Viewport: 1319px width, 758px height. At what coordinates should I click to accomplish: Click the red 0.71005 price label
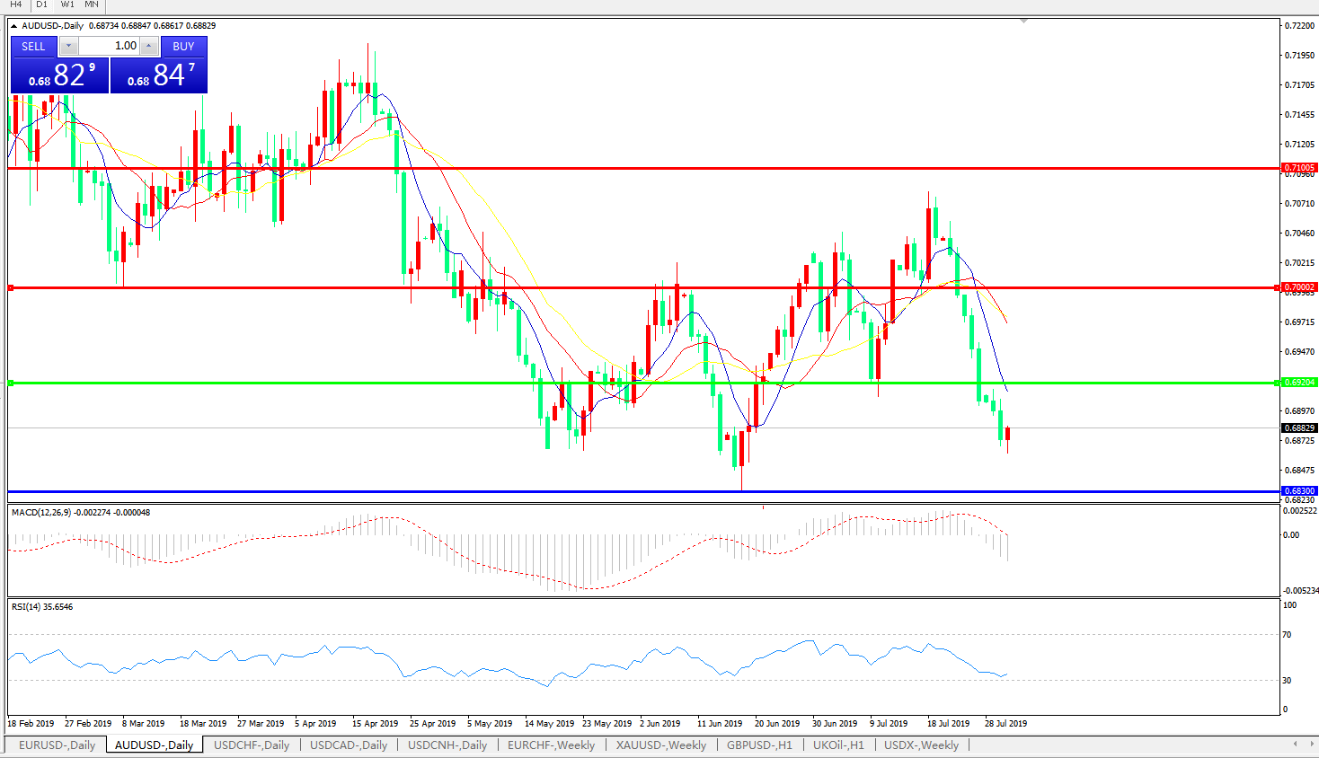point(1298,168)
